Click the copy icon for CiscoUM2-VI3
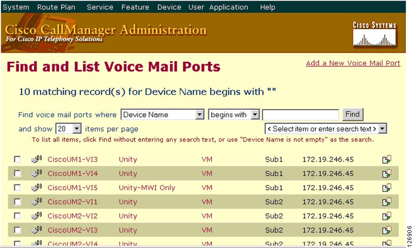 387,230
